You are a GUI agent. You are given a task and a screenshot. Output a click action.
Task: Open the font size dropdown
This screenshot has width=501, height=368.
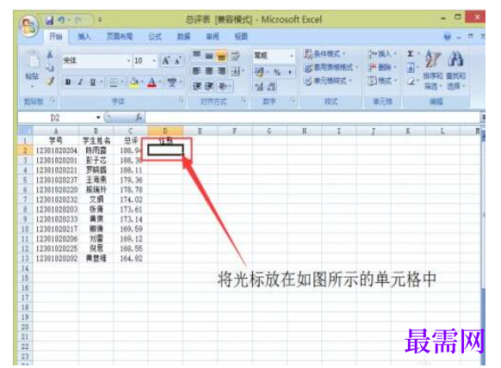pyautogui.click(x=154, y=61)
